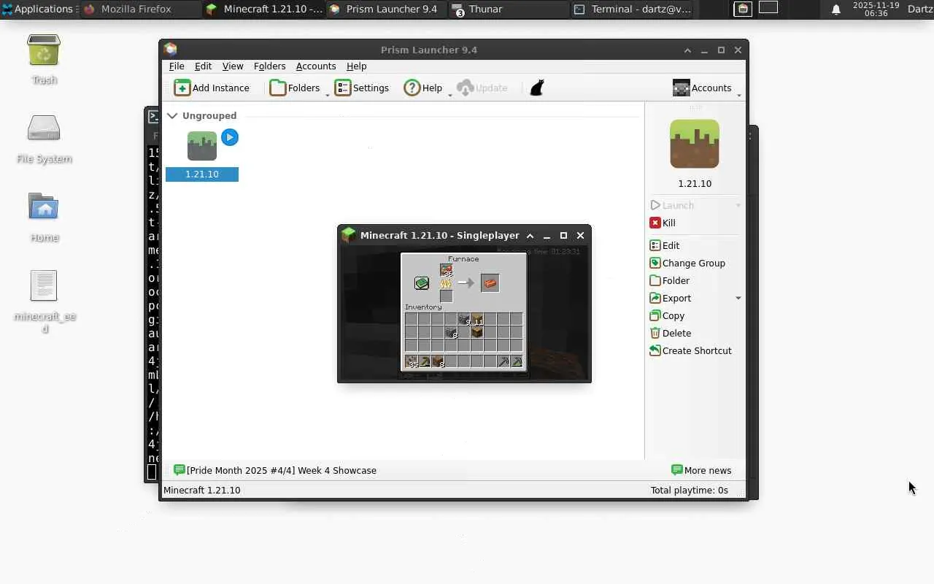Expand the Export submenu arrow
Image resolution: width=934 pixels, height=584 pixels.
click(x=738, y=298)
